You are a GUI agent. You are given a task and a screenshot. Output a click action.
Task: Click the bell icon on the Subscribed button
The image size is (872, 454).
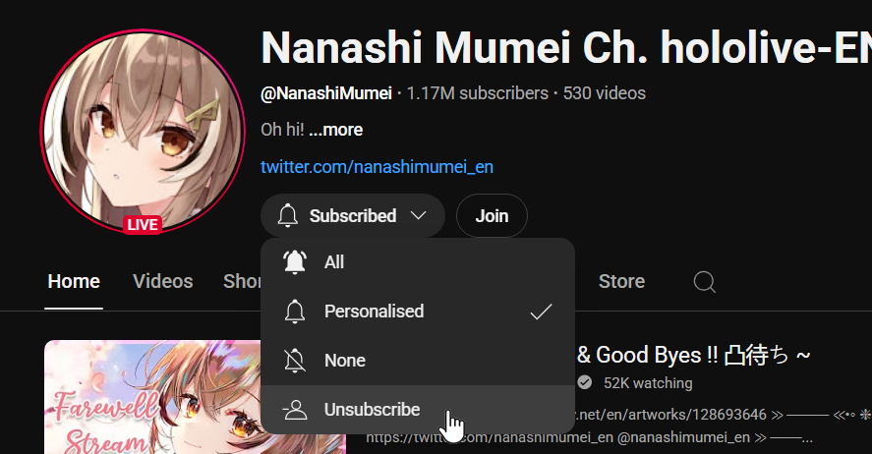tap(287, 215)
